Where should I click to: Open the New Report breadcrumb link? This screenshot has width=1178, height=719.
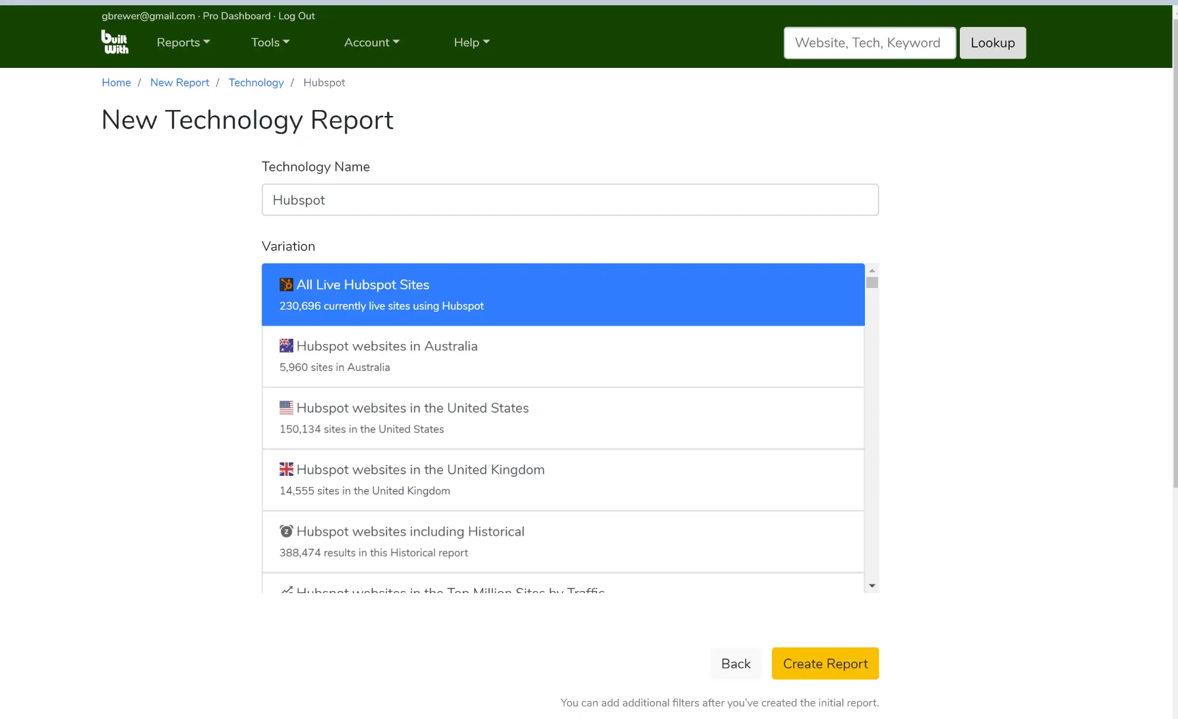coord(179,82)
